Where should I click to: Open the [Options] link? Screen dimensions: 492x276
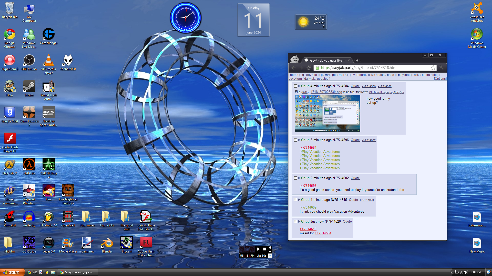(x=440, y=79)
